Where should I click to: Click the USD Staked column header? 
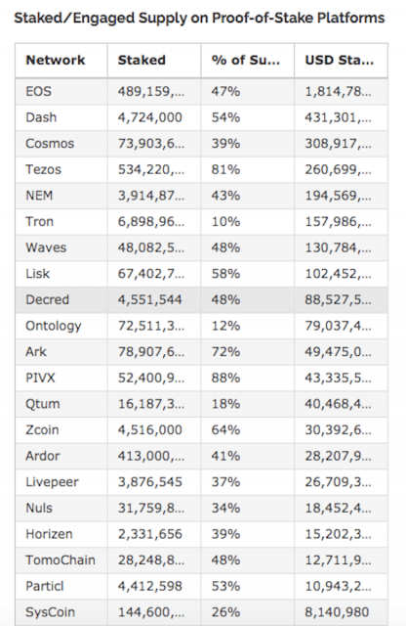341,61
